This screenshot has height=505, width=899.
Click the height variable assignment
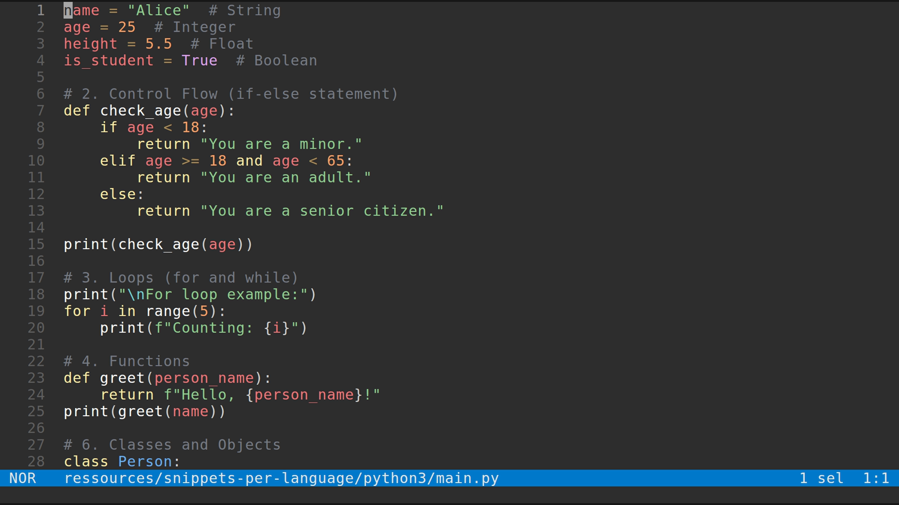coord(90,43)
